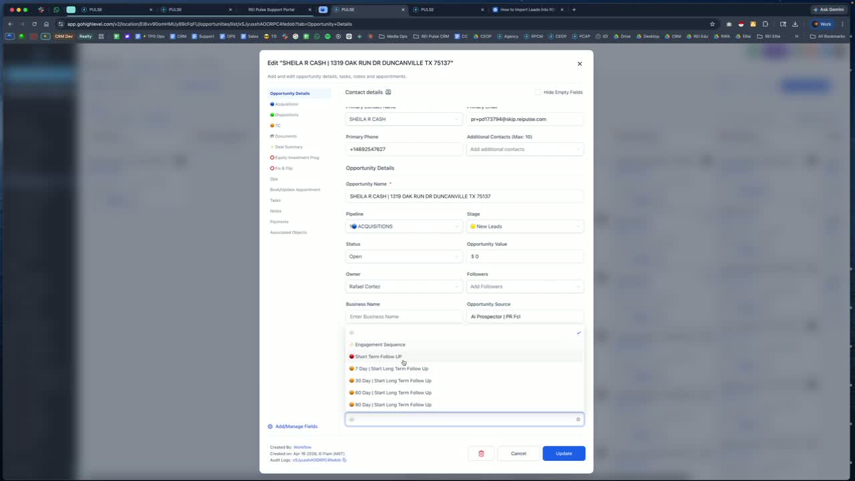Open the Pipeline ACQUISITIONS dropdown

pos(404,226)
